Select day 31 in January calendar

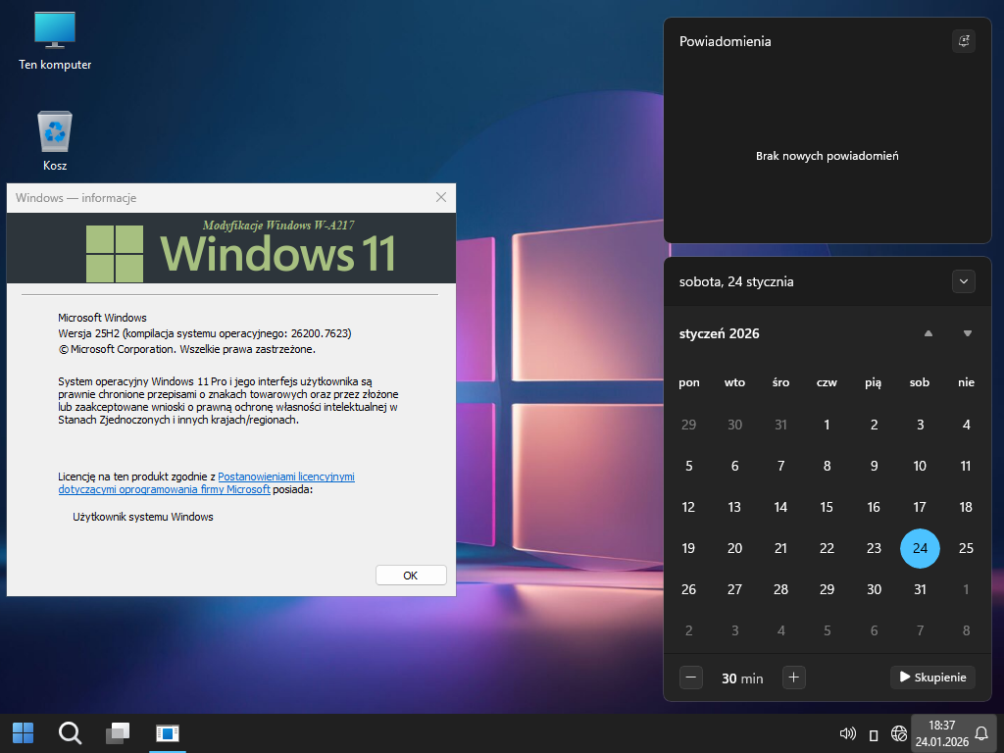click(x=919, y=589)
